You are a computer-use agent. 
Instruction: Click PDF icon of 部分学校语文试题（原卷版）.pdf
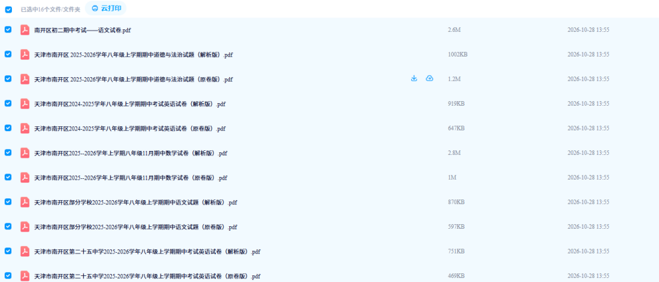coord(25,227)
